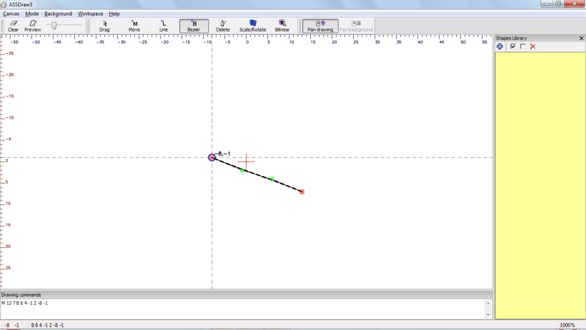Click the red origin crosshair marker

click(x=246, y=162)
